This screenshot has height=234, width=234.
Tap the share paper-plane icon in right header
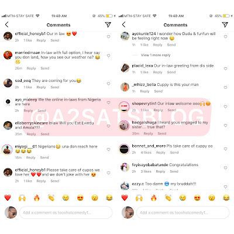coord(225,25)
